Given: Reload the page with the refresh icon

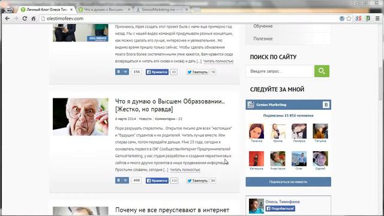Looking at the screenshot, I should pos(25,19).
